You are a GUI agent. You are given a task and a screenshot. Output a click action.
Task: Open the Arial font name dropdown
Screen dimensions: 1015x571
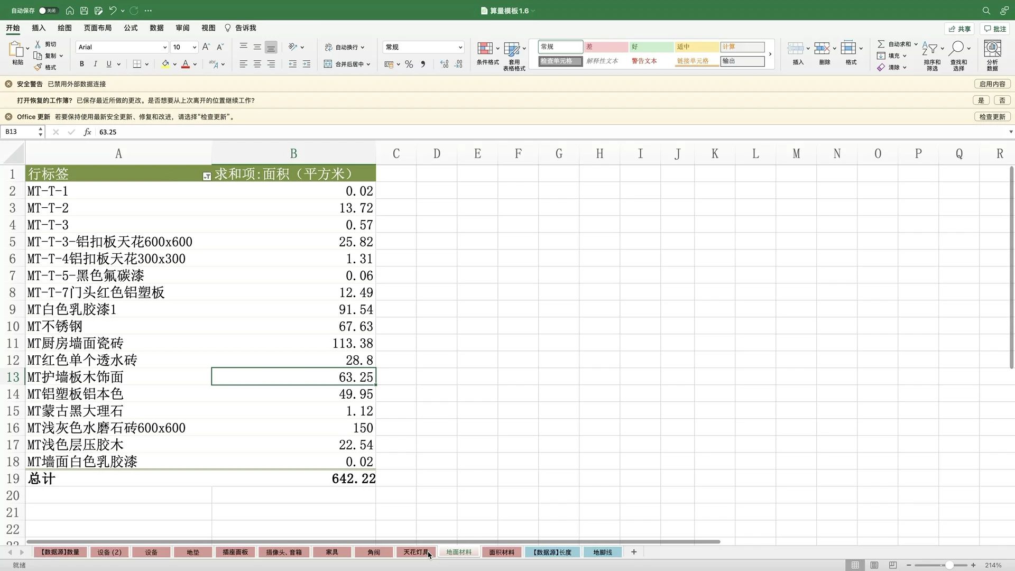164,48
